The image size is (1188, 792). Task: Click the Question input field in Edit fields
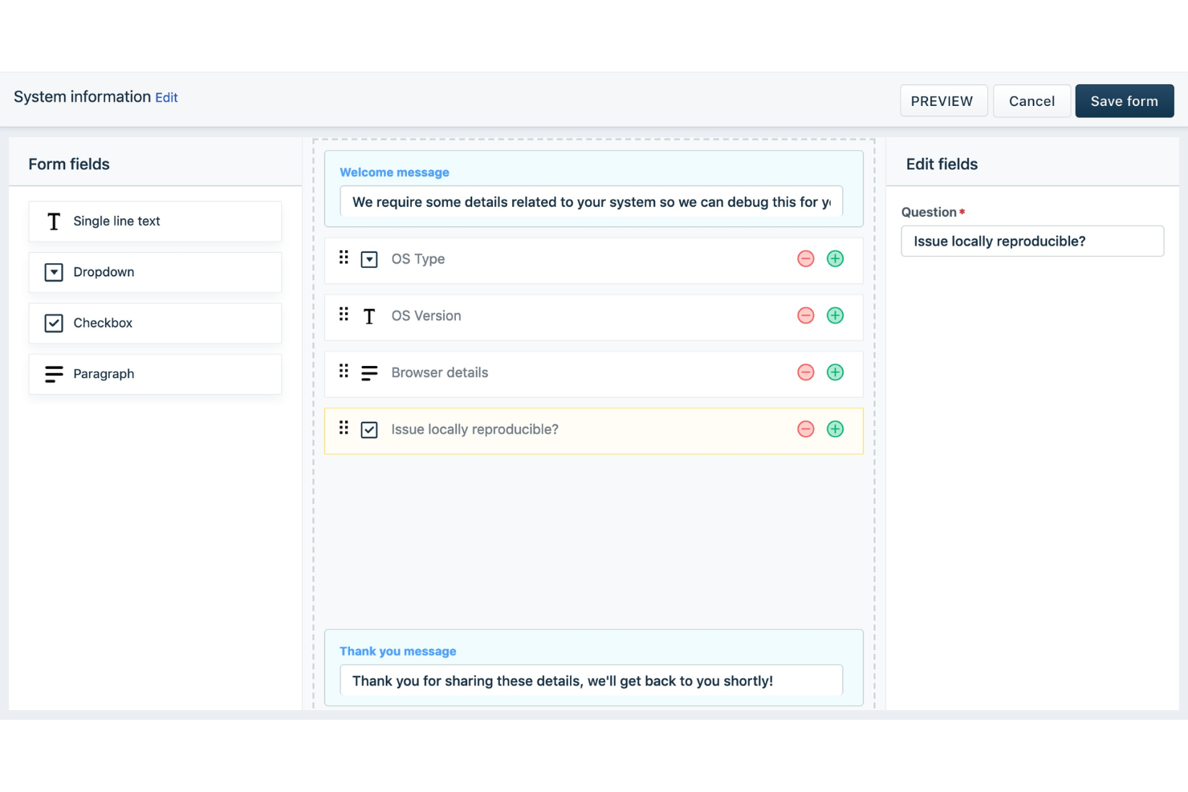[x=1032, y=241]
